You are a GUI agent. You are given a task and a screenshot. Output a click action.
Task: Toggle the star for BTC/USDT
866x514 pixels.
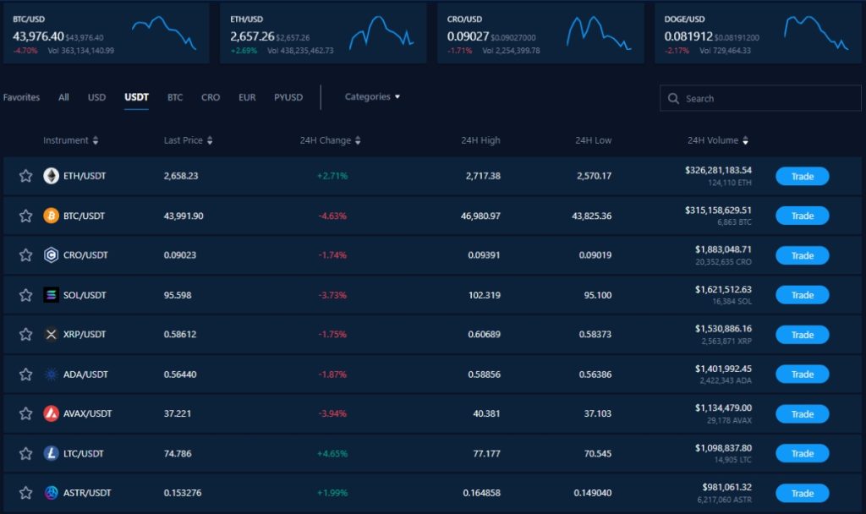25,216
